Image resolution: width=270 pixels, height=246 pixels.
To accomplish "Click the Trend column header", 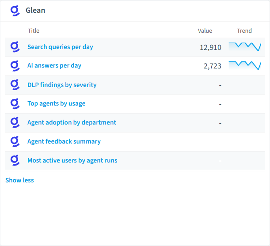I will point(244,30).
